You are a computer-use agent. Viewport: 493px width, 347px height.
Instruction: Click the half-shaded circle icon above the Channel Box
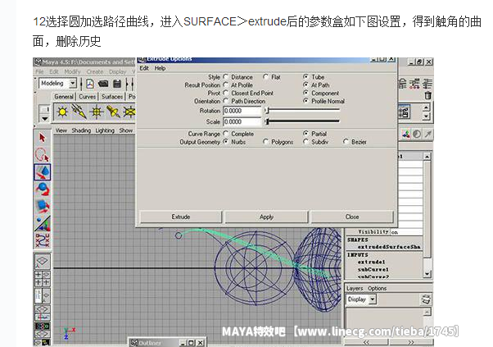pyautogui.click(x=417, y=135)
